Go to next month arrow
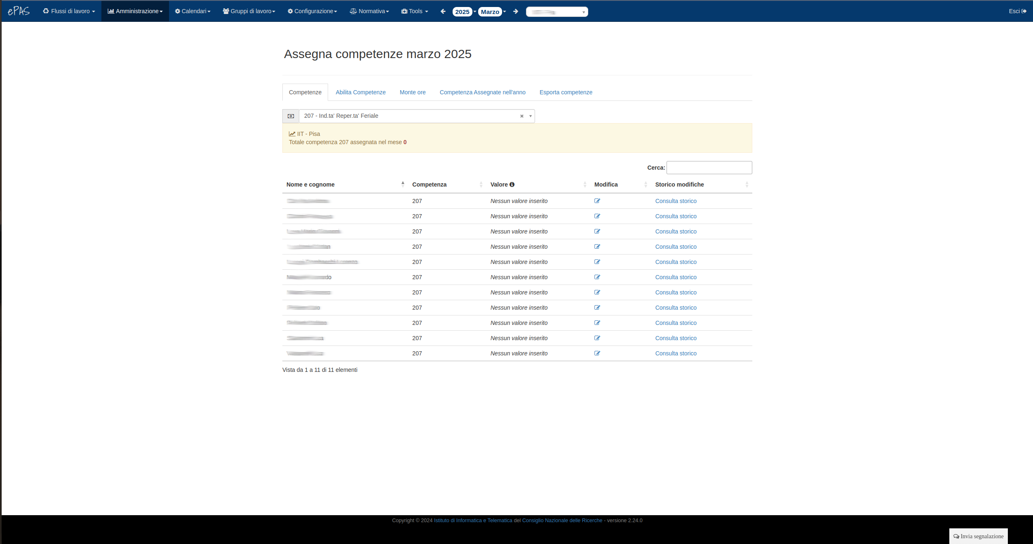 [516, 12]
